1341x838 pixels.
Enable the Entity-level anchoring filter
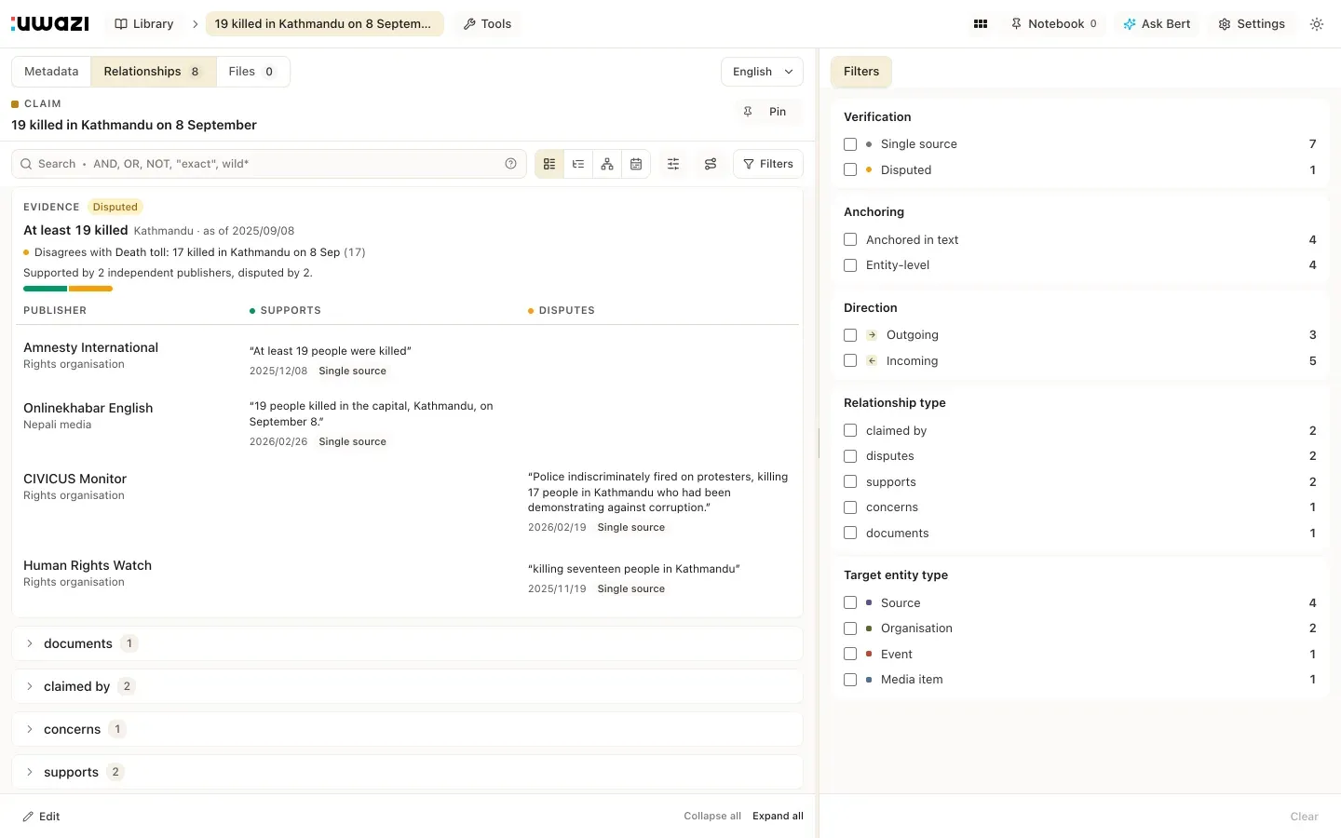tap(850, 265)
